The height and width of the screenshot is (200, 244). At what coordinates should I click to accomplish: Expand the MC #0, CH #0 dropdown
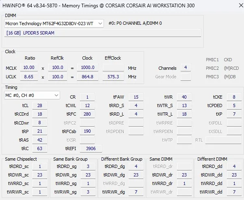tap(32, 95)
